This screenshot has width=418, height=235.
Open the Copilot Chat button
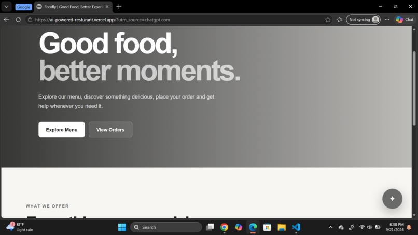pos(405,20)
